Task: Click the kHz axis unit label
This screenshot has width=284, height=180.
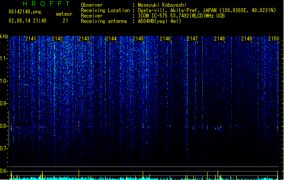Action: 4,36
